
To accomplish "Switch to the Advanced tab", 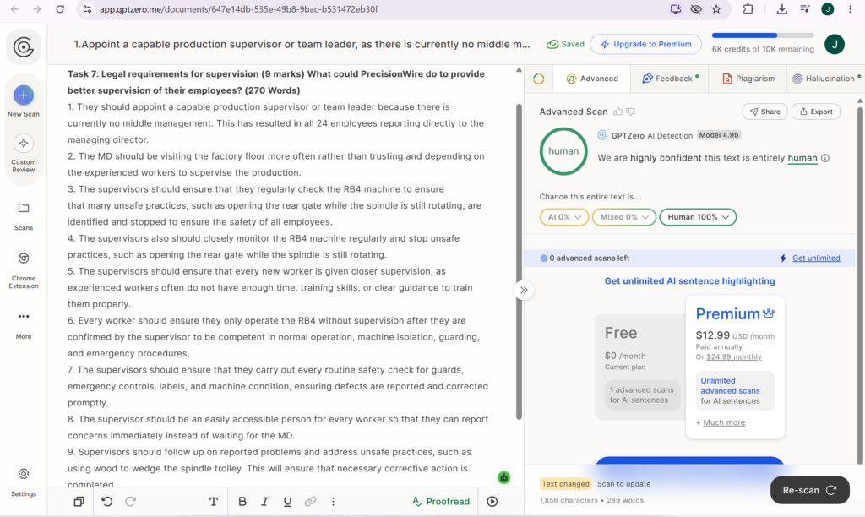I will (592, 79).
